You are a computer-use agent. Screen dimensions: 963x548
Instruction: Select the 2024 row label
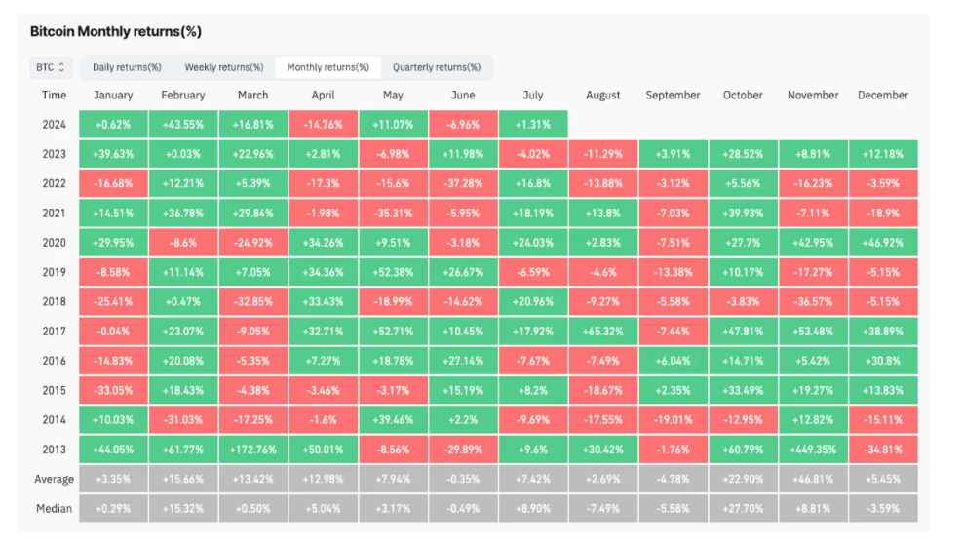pyautogui.click(x=55, y=125)
